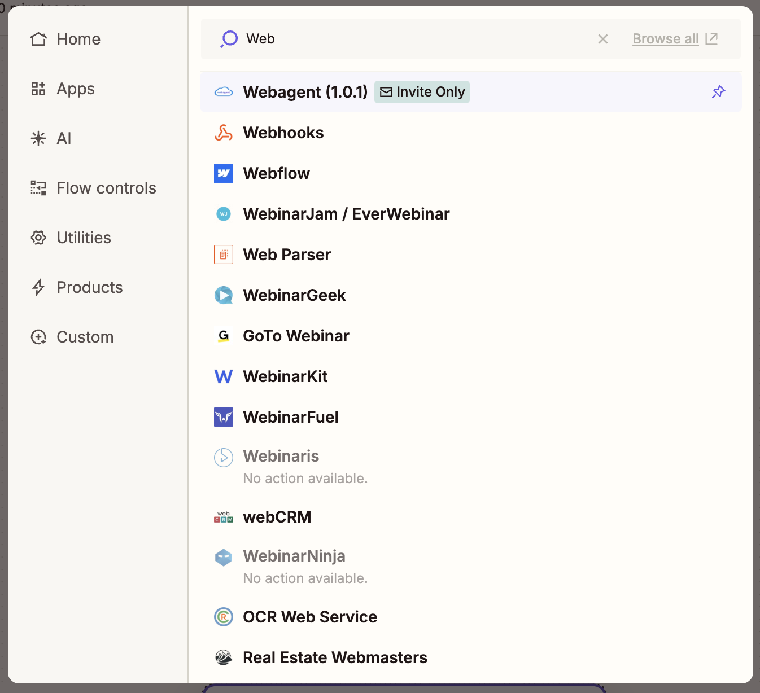Click 'No action available.' under WebinarNinja

click(305, 578)
